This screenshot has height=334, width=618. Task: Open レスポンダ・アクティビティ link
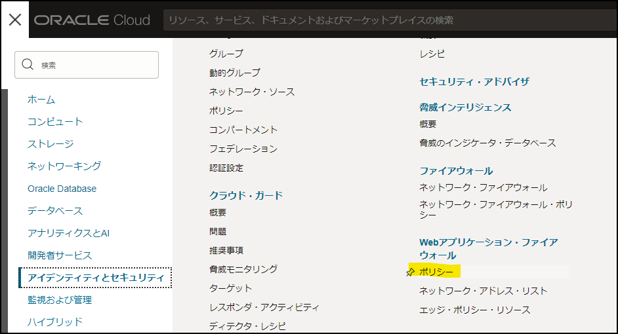[x=264, y=307]
